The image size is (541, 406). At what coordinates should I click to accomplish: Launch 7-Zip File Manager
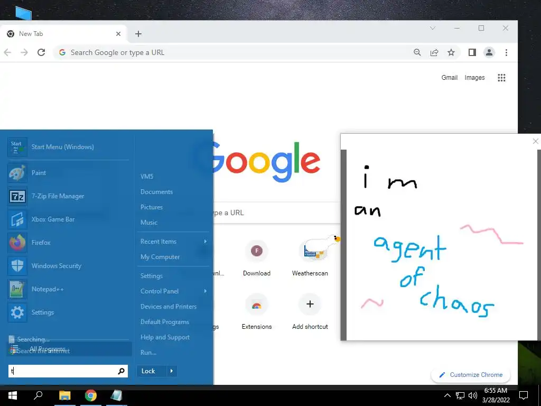(68, 196)
